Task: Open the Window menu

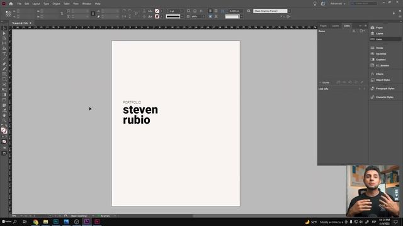Action: (x=87, y=4)
